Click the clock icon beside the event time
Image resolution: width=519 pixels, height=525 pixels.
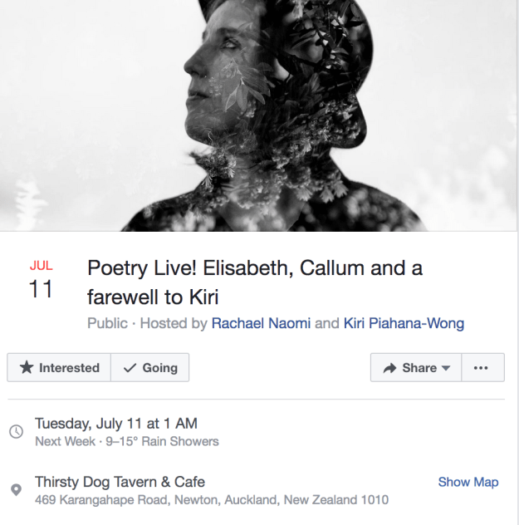pyautogui.click(x=16, y=432)
